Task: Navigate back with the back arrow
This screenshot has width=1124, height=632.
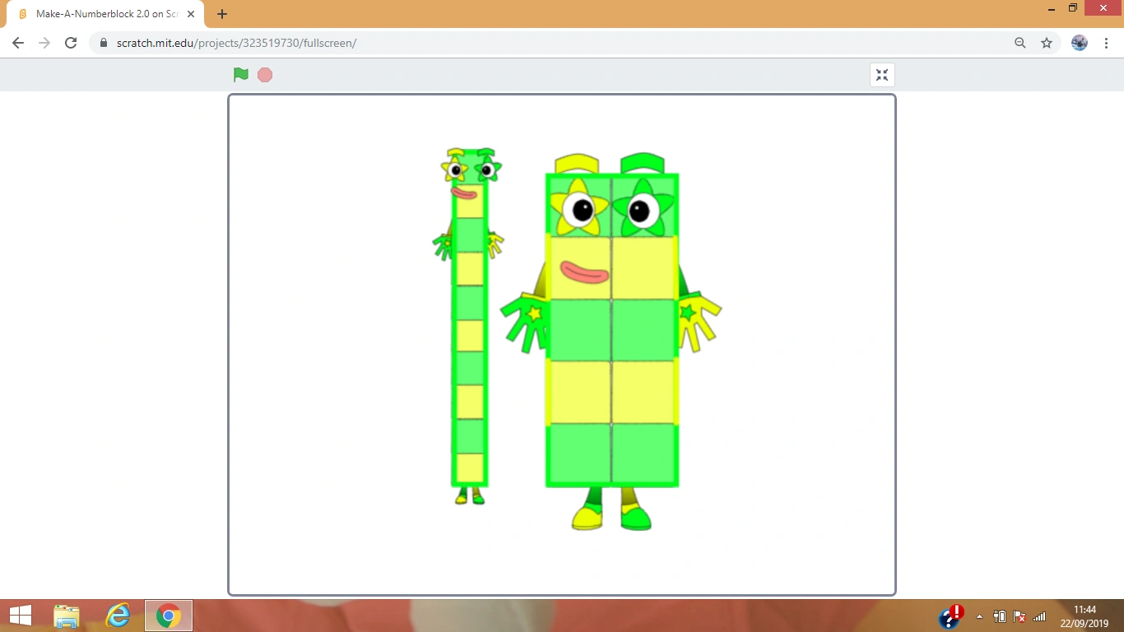Action: click(17, 43)
